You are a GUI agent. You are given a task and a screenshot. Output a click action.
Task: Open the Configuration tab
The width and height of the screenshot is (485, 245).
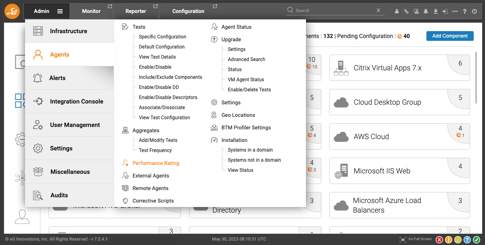pos(189,11)
